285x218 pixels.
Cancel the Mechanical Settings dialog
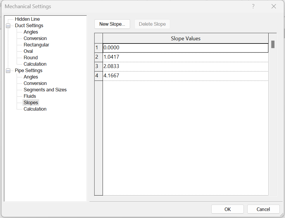263,209
